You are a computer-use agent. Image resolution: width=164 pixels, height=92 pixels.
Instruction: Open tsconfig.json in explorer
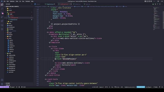click(x=12, y=70)
